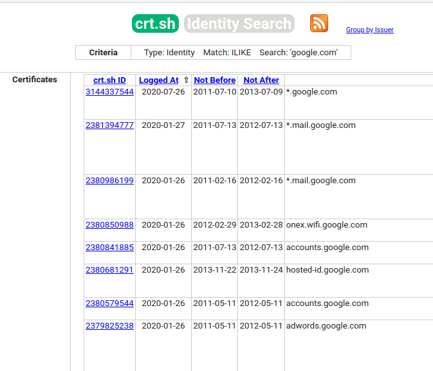The width and height of the screenshot is (433, 371).
Task: Click Not After date 2013-07-09
Action: pos(261,92)
